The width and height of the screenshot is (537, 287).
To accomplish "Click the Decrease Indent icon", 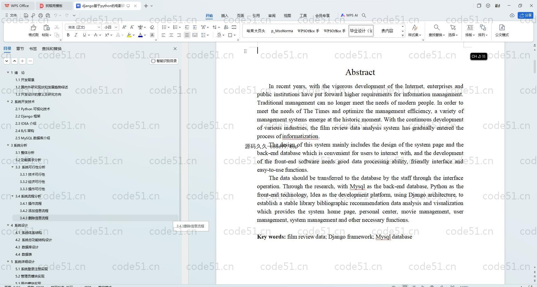I will [187, 27].
